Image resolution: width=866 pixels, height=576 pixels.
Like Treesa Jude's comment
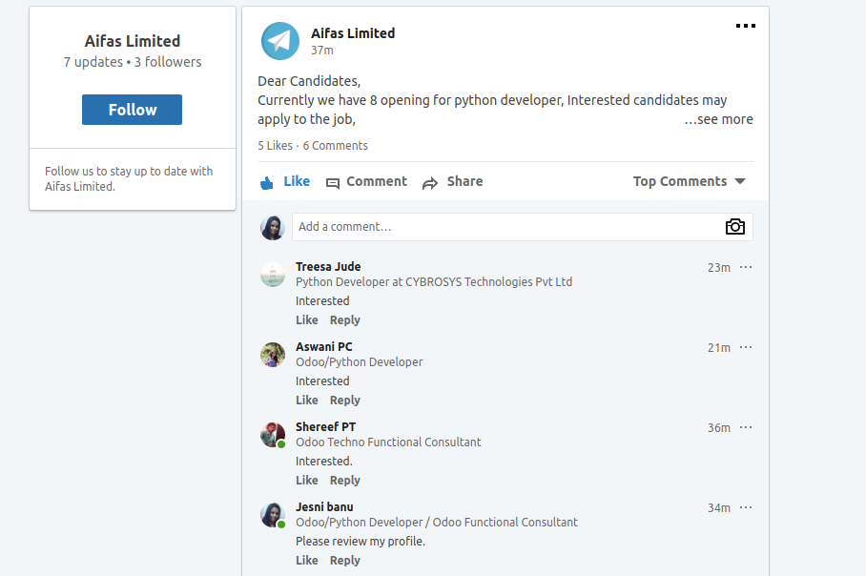[x=307, y=320]
